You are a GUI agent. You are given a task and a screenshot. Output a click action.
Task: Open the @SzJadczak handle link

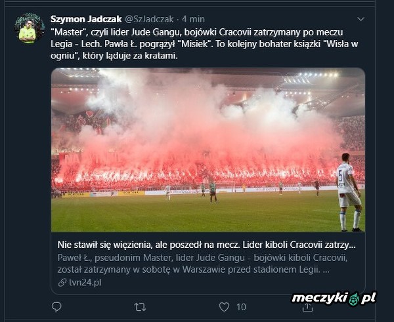[149, 19]
